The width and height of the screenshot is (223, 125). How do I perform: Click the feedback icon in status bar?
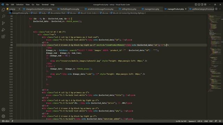(x=216, y=121)
